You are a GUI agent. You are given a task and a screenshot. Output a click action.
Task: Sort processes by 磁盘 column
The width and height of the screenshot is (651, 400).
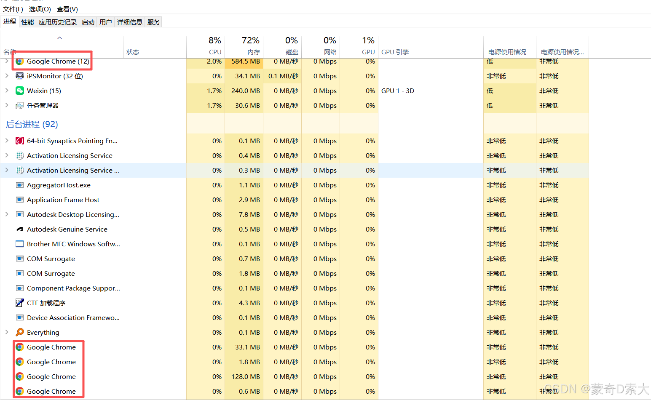[282, 46]
